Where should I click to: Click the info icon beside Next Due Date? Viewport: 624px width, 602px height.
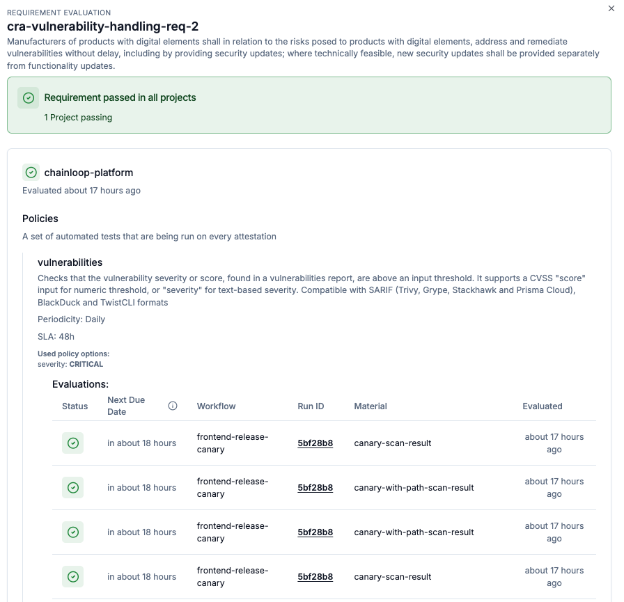[x=172, y=406]
